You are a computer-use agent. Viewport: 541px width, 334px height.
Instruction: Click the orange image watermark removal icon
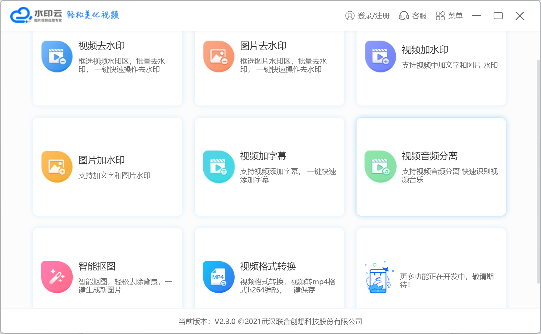click(218, 56)
